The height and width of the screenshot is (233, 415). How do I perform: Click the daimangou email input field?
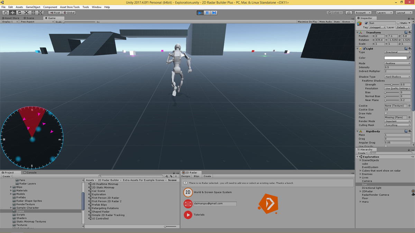coord(214,204)
